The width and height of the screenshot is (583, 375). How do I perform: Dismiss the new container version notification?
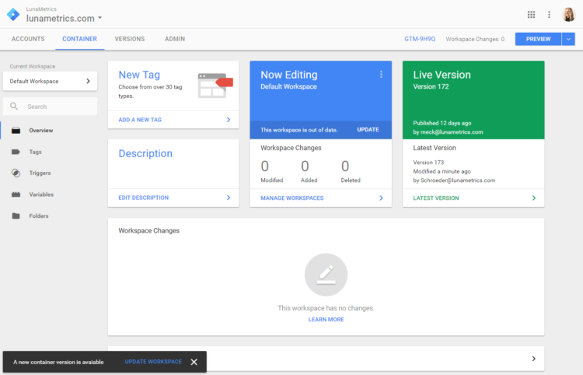point(194,362)
